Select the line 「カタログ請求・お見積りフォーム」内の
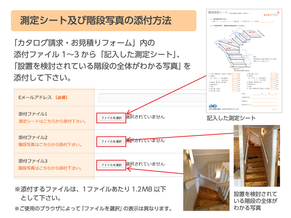This screenshot has height=218, width=291. (84, 43)
